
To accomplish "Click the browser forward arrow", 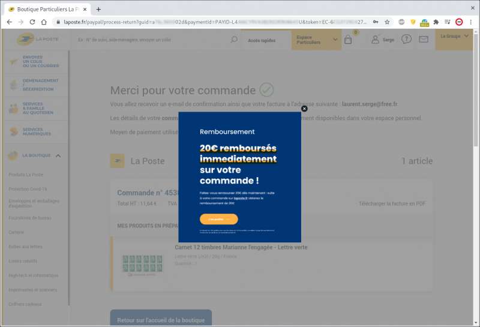I will 21,22.
